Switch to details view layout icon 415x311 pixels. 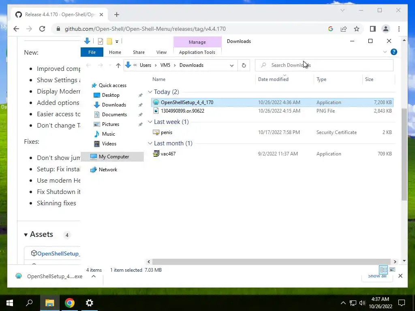pos(383,270)
